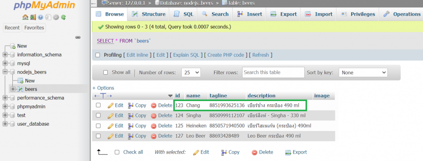Expand performance_schema database node

(x=5, y=98)
